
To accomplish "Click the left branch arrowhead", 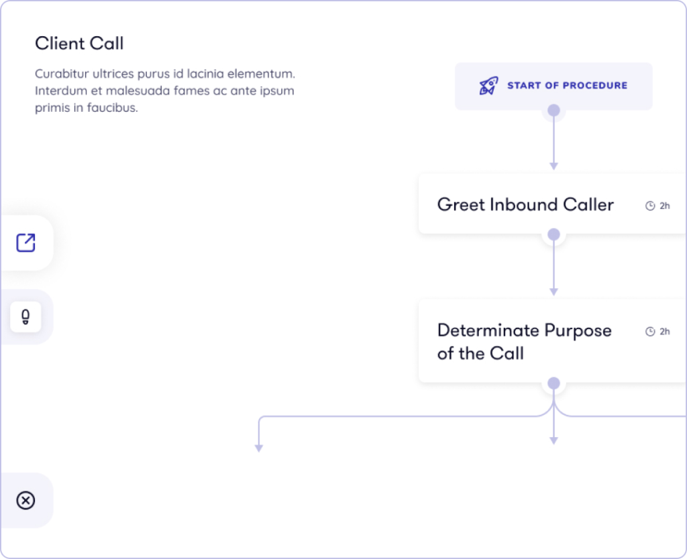I will [x=258, y=448].
